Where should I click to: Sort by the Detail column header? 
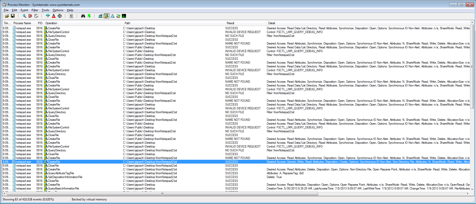click(368, 23)
